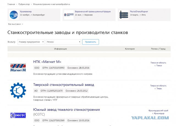
Task: Click the 21 мая, г. Воронеж date text
Action: (84, 15)
